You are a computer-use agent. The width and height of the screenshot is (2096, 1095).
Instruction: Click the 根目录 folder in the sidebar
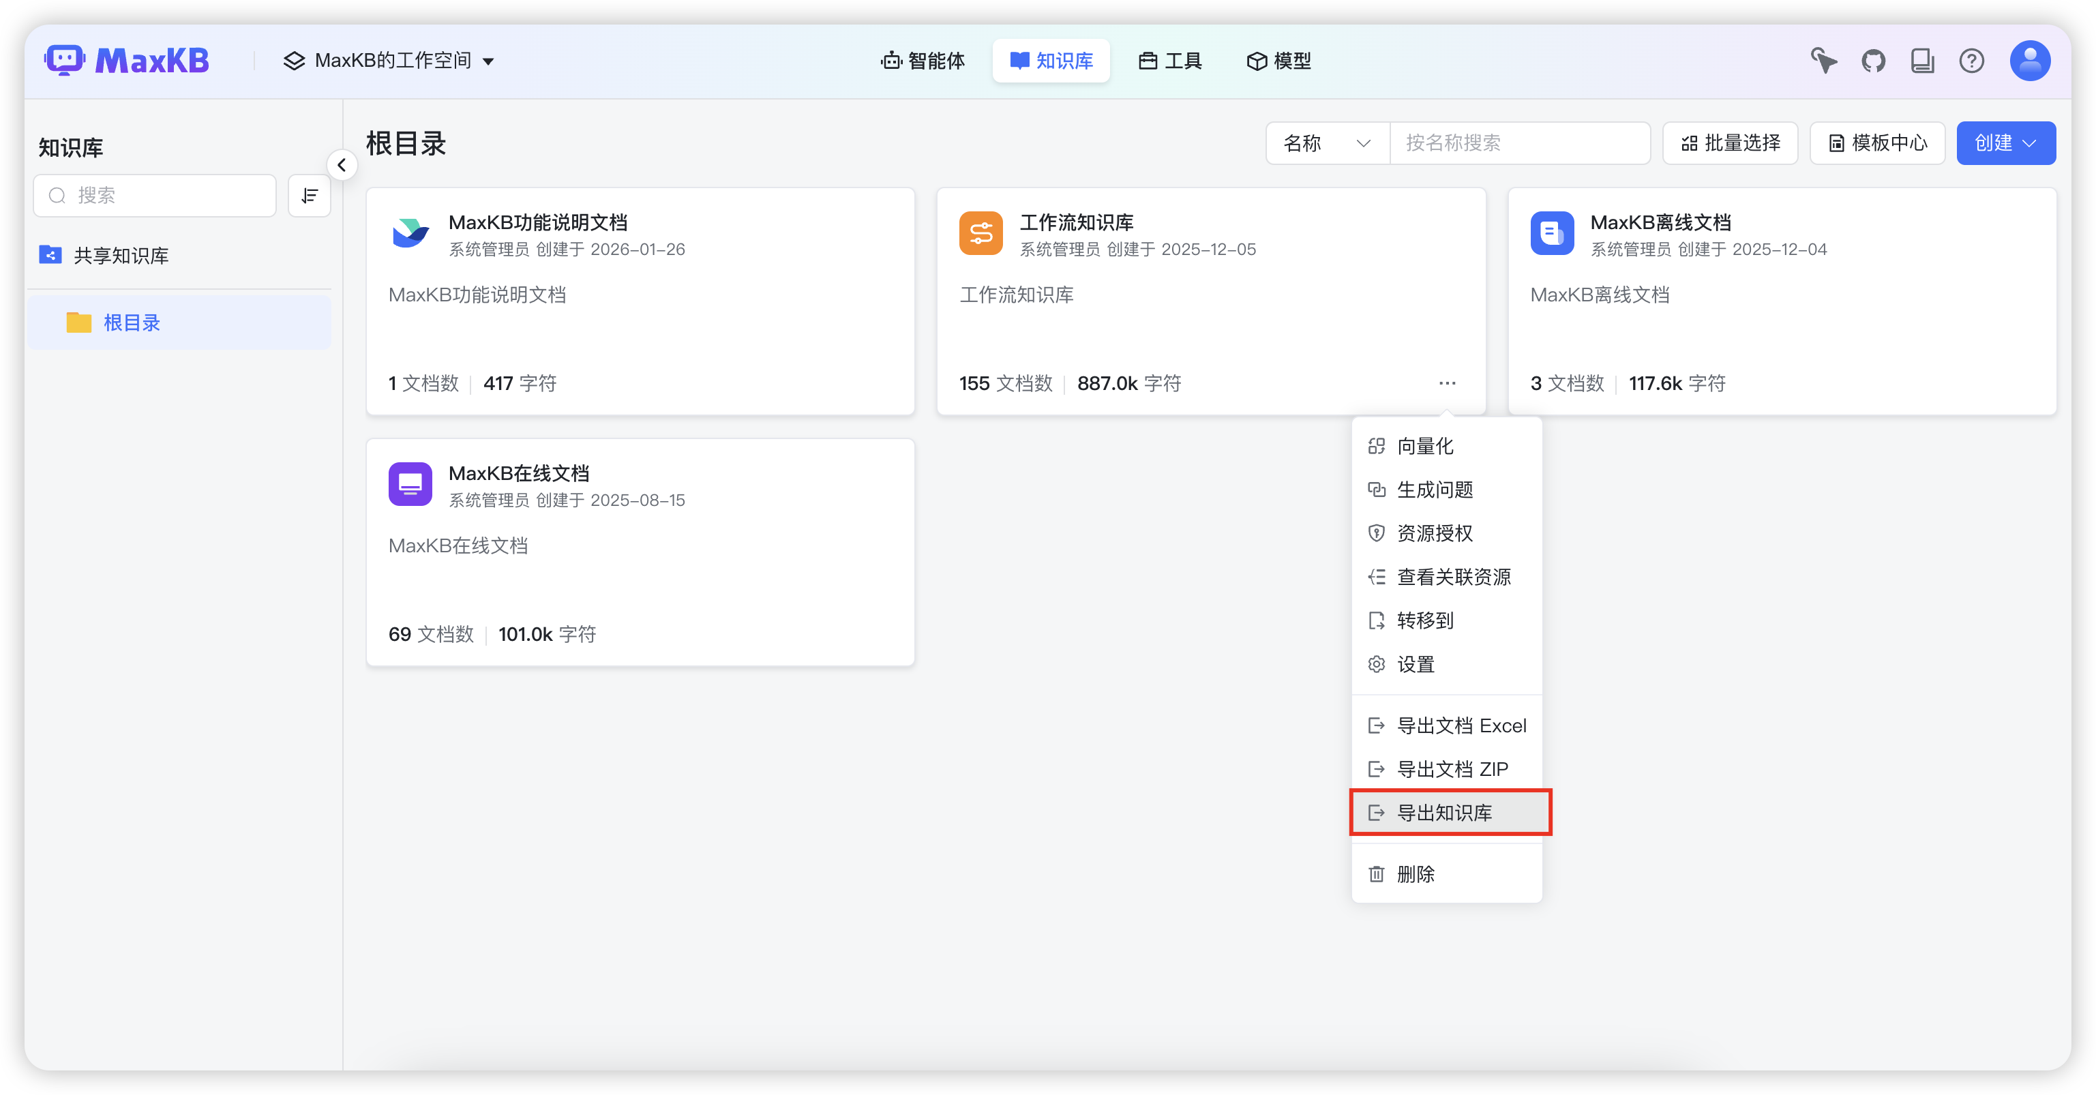click(132, 322)
